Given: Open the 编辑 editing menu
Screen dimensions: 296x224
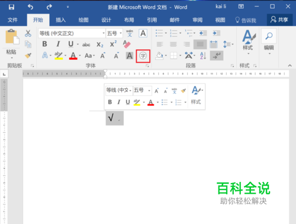Looking at the screenshot, I should tap(269, 42).
